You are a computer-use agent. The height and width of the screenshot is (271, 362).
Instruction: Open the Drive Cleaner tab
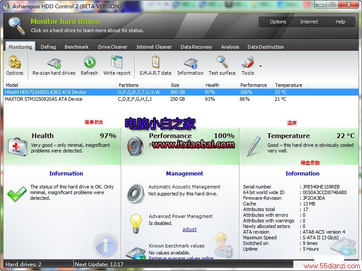click(x=113, y=47)
